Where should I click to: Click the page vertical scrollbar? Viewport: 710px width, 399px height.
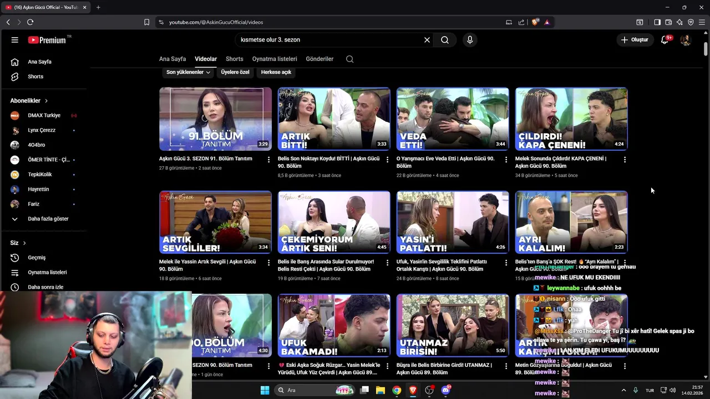pyautogui.click(x=706, y=49)
